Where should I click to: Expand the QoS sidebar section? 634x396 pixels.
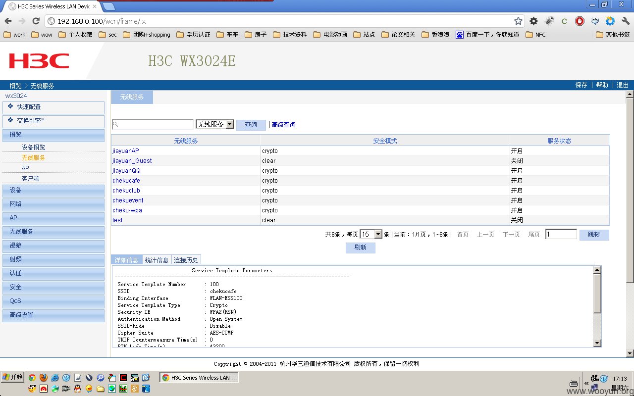tap(53, 301)
